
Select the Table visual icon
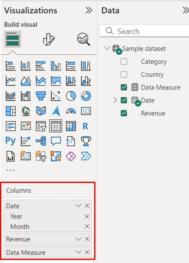56,126
